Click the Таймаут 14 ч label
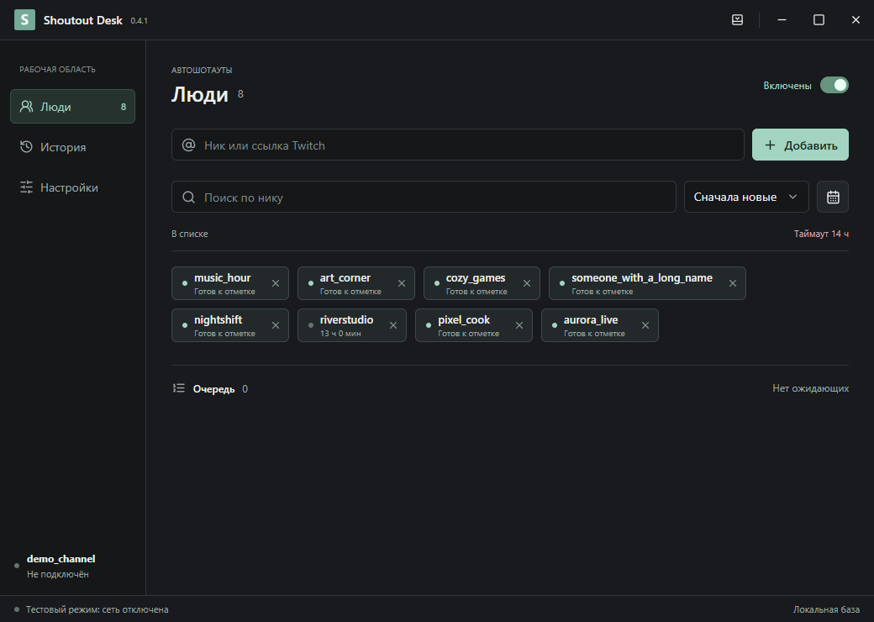This screenshot has width=874, height=622. pos(821,234)
